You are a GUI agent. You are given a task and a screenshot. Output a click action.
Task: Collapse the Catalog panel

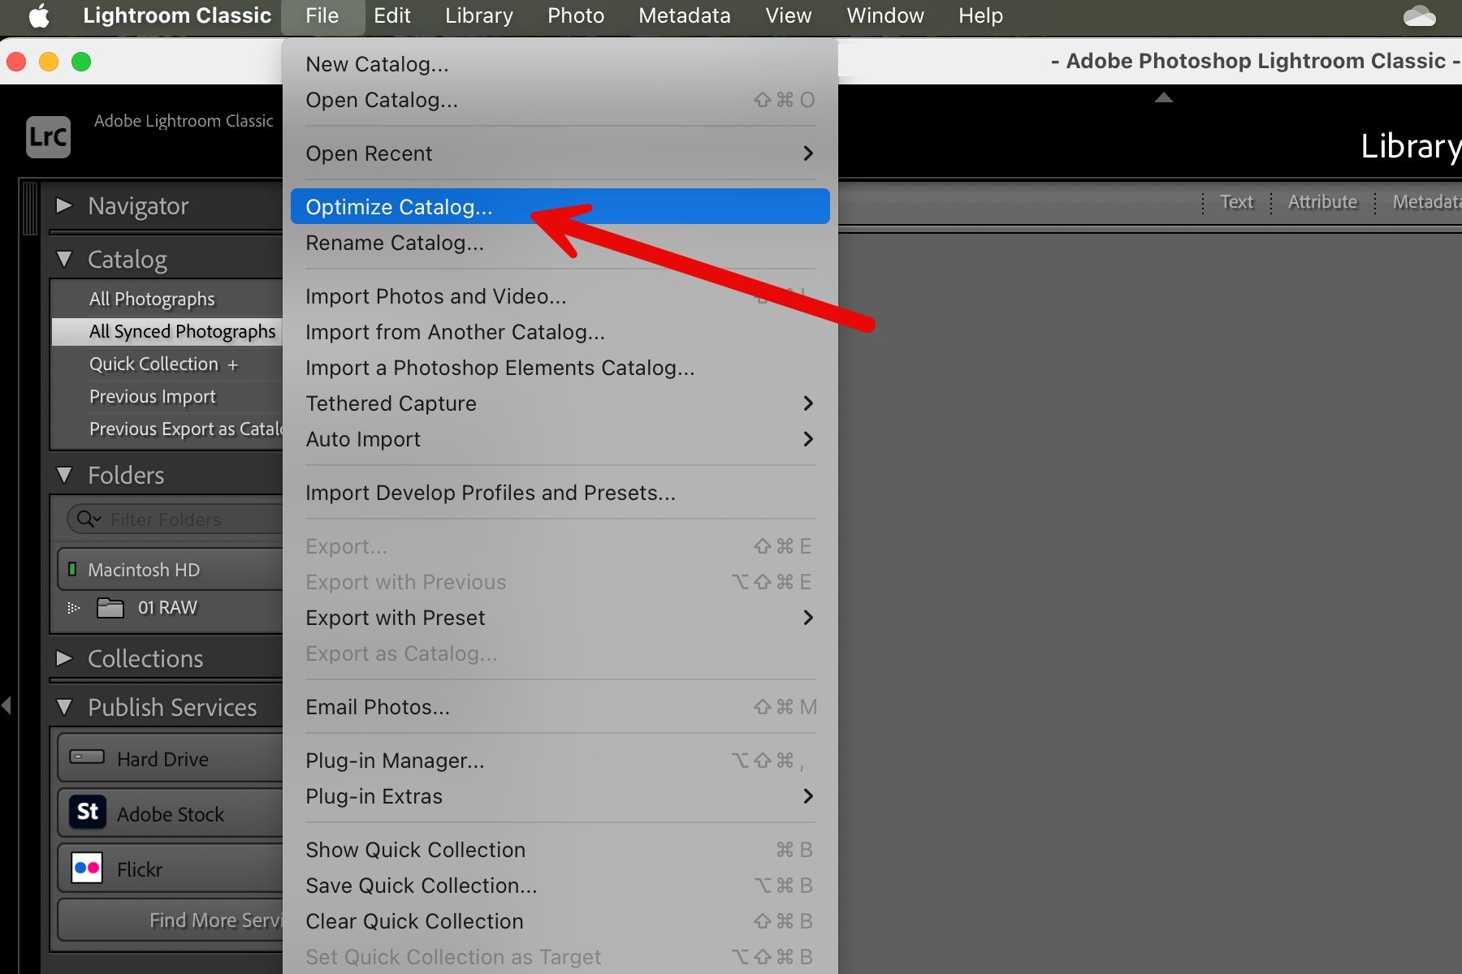tap(64, 259)
